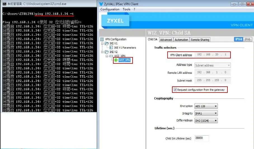
Task: Select the IKE V1 tree item
Action: tap(113, 43)
